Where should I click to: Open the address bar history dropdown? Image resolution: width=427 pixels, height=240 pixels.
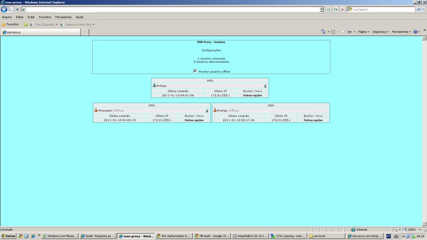click(322, 10)
